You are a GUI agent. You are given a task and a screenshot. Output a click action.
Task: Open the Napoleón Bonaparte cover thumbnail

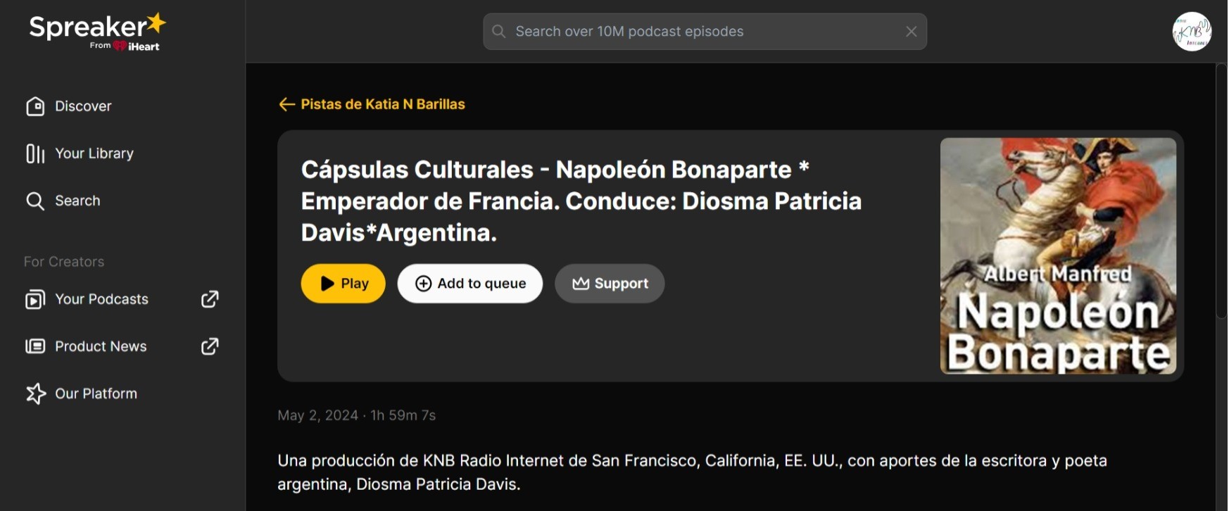click(x=1058, y=255)
